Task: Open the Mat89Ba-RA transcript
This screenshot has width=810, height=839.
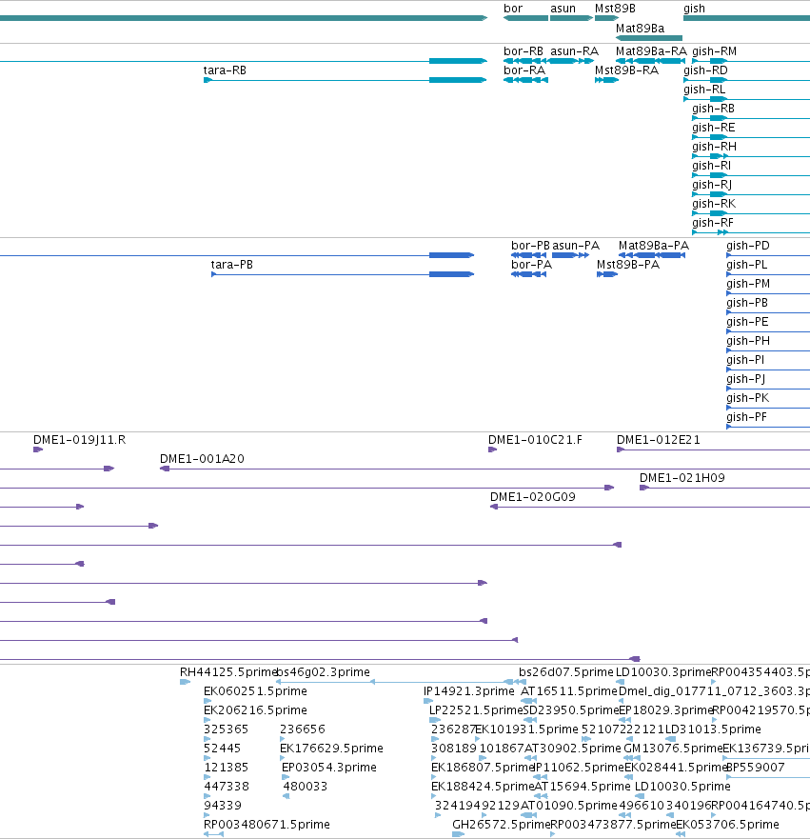Action: [x=651, y=61]
